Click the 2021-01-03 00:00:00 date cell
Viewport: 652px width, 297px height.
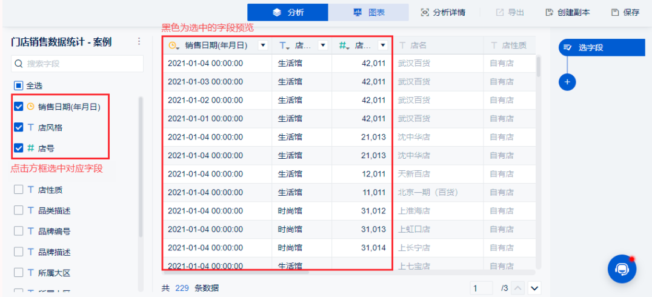coord(217,82)
